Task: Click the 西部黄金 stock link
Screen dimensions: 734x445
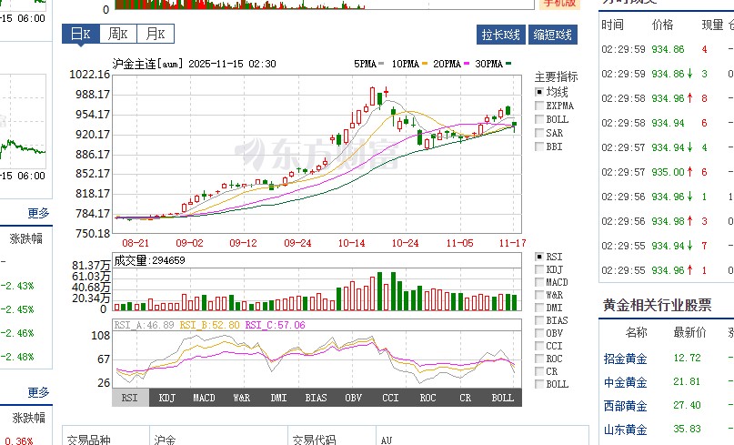Action: (625, 406)
